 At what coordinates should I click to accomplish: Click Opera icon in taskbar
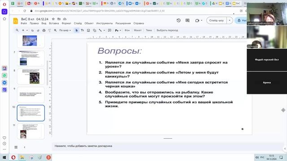[x=13, y=157]
